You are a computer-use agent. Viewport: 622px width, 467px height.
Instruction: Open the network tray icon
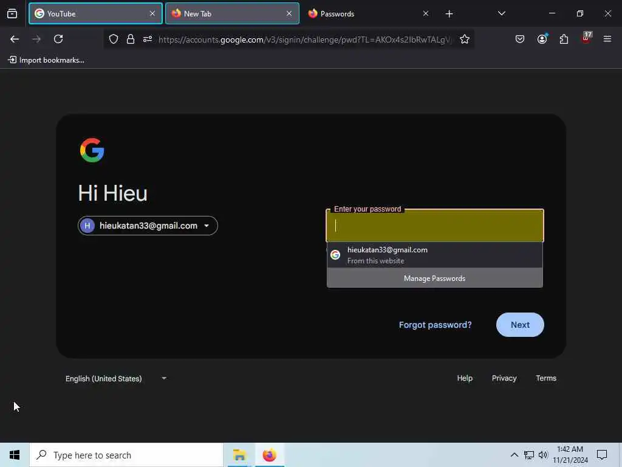click(x=529, y=455)
